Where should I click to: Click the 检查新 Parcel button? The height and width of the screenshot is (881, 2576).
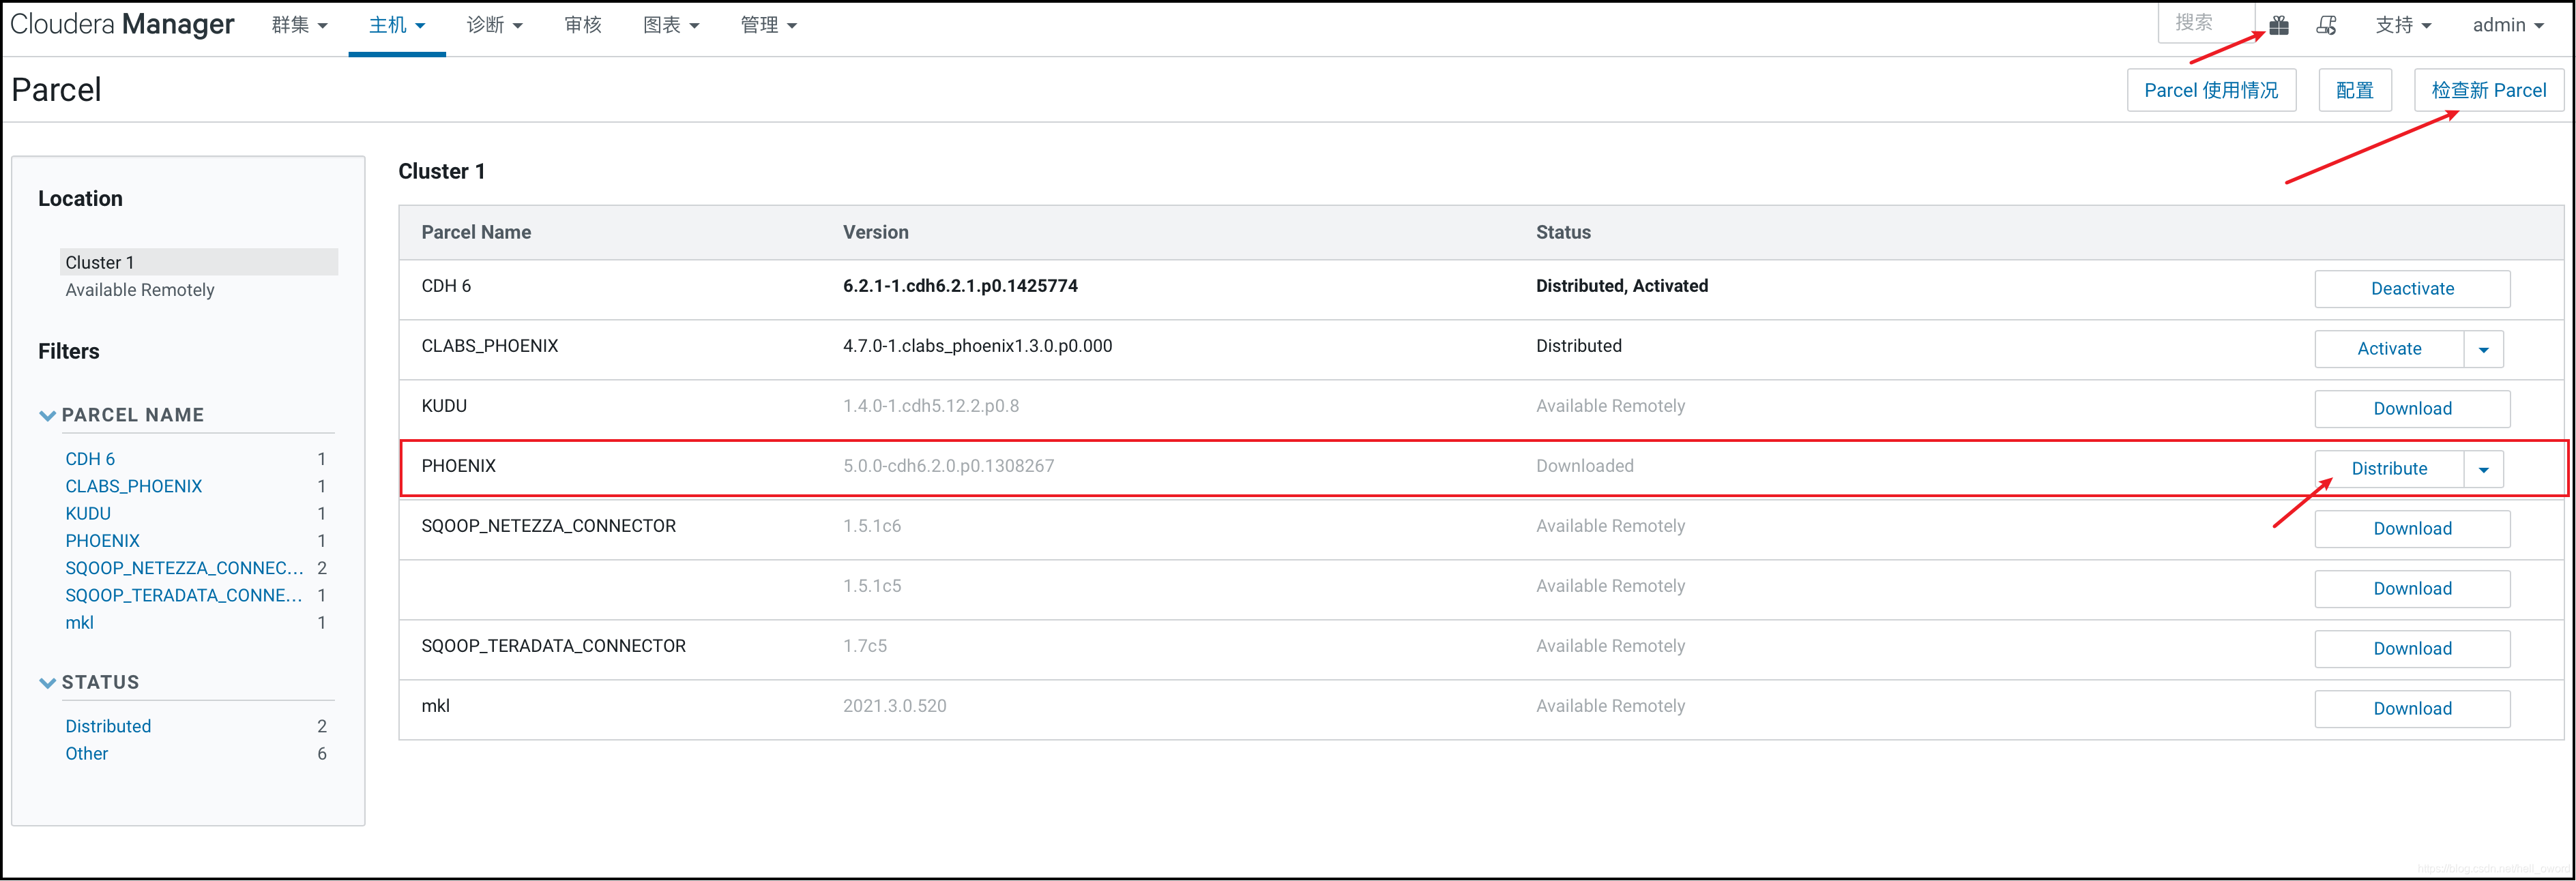(2488, 90)
